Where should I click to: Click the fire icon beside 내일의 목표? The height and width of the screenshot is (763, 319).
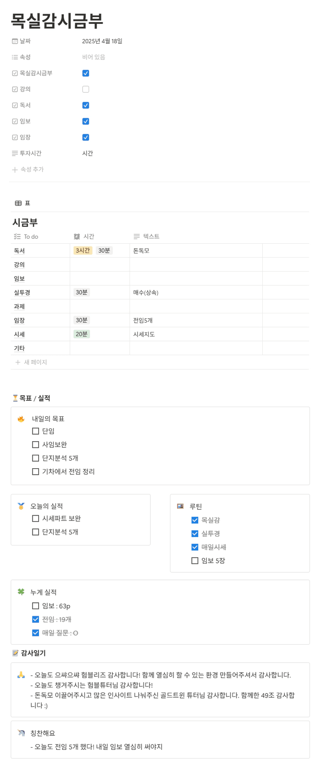(x=21, y=419)
